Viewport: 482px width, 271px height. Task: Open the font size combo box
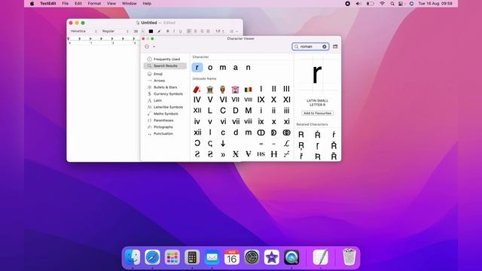(x=138, y=32)
